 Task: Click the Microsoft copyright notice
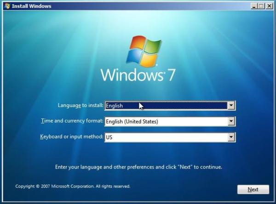(x=73, y=186)
